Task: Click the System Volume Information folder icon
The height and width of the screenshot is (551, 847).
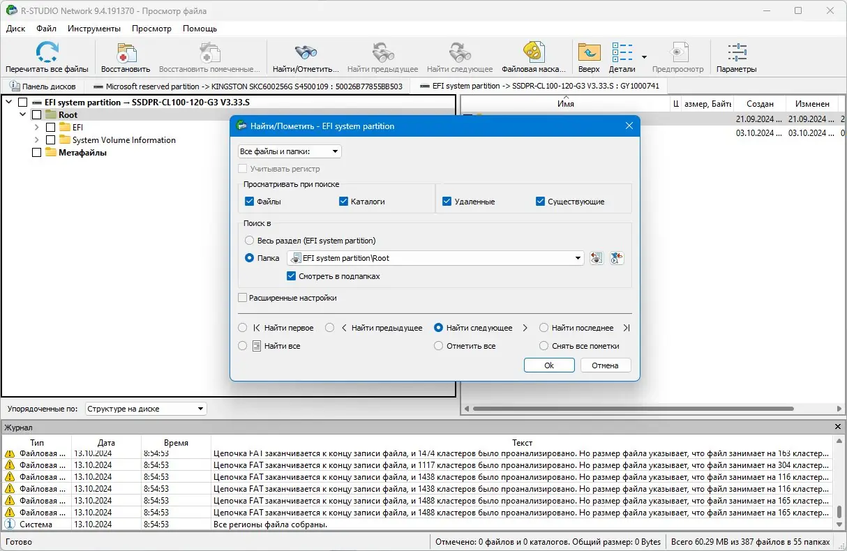Action: pos(66,140)
